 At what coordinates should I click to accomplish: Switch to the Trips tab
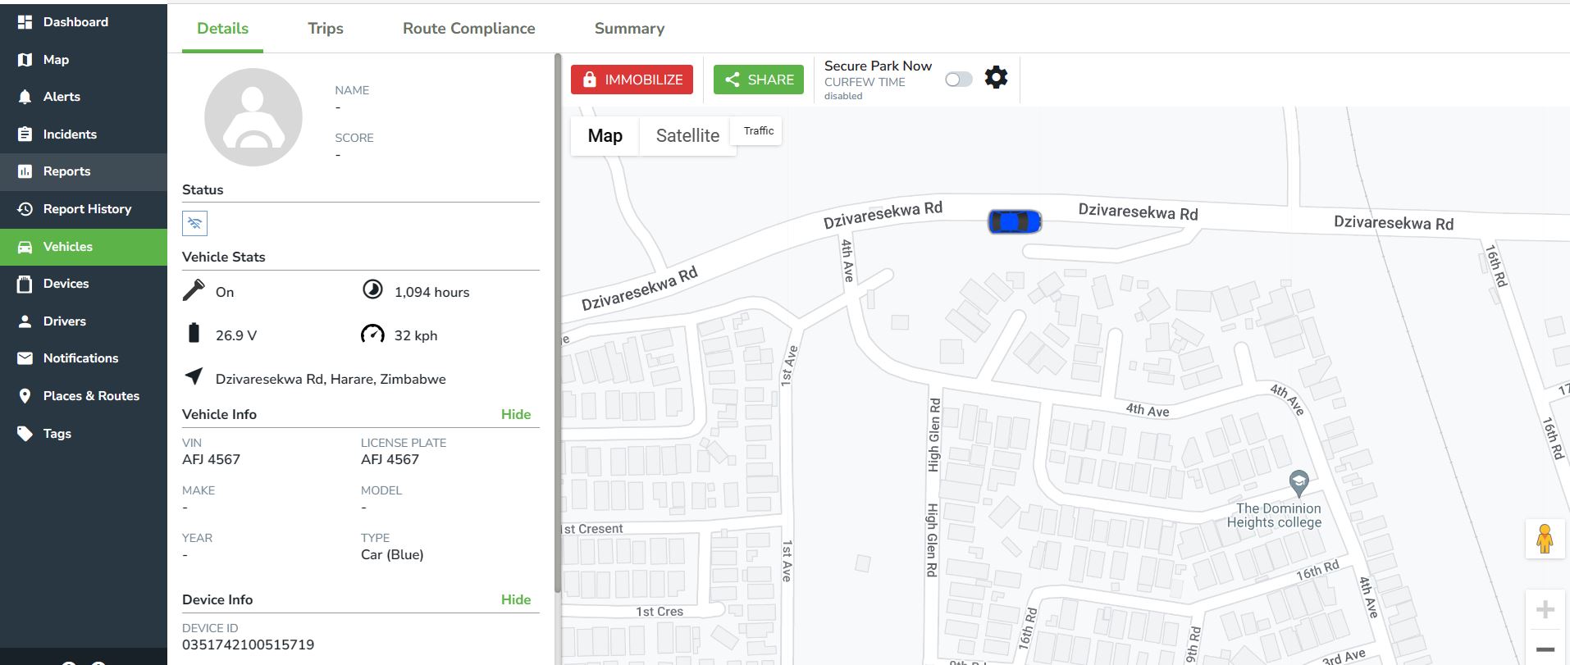click(x=326, y=28)
